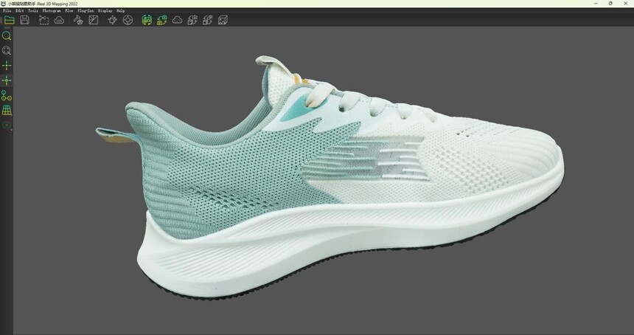Open the Flow menu

click(x=69, y=10)
